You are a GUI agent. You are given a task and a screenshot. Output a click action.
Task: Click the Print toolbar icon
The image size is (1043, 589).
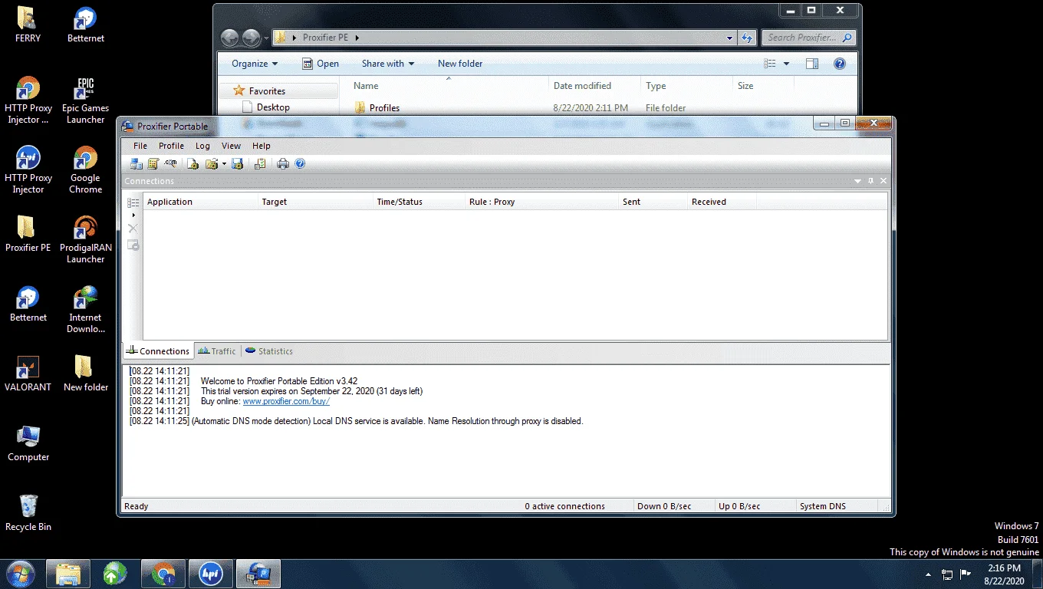click(x=283, y=163)
